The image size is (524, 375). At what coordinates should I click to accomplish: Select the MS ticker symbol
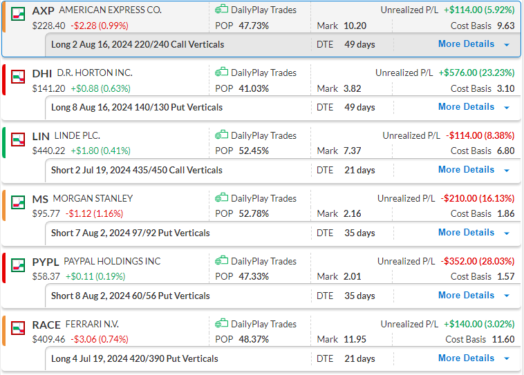[x=40, y=199]
